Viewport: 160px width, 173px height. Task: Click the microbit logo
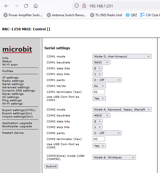[x=17, y=49]
